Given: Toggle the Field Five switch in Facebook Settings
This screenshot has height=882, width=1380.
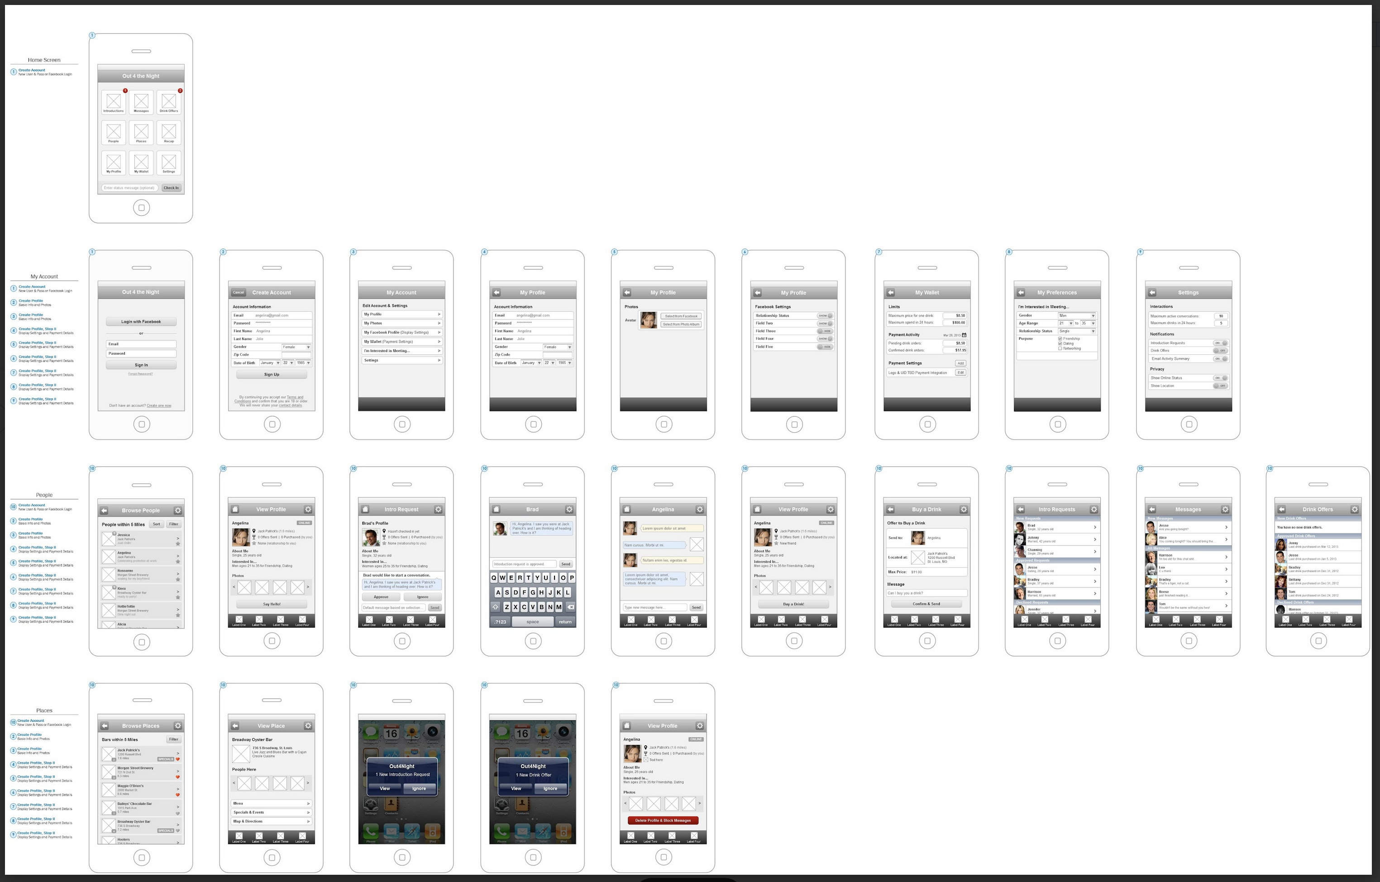Looking at the screenshot, I should click(x=825, y=347).
